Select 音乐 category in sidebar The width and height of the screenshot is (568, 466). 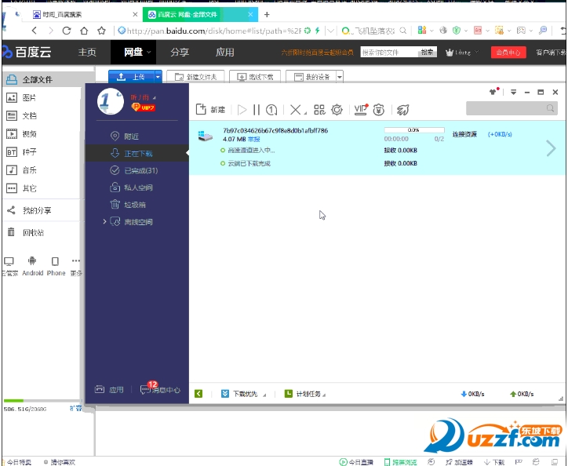pos(22,170)
